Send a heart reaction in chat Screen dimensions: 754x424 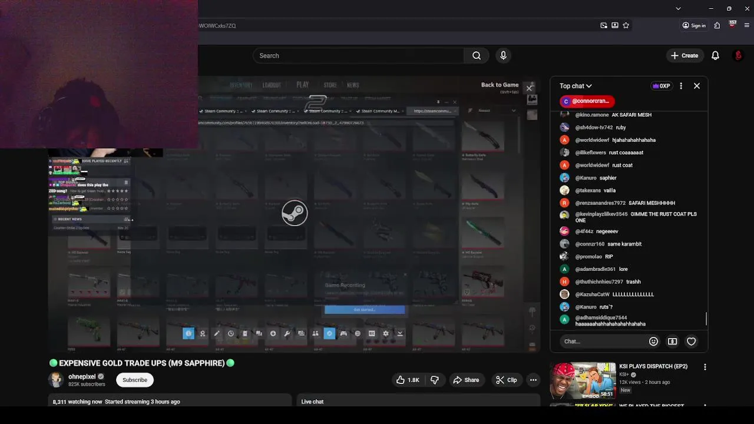(691, 342)
